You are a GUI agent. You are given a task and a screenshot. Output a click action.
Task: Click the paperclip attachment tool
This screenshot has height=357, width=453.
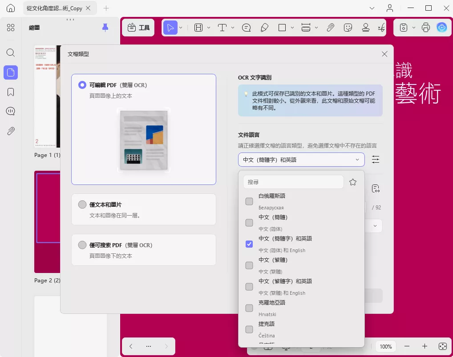(x=330, y=28)
